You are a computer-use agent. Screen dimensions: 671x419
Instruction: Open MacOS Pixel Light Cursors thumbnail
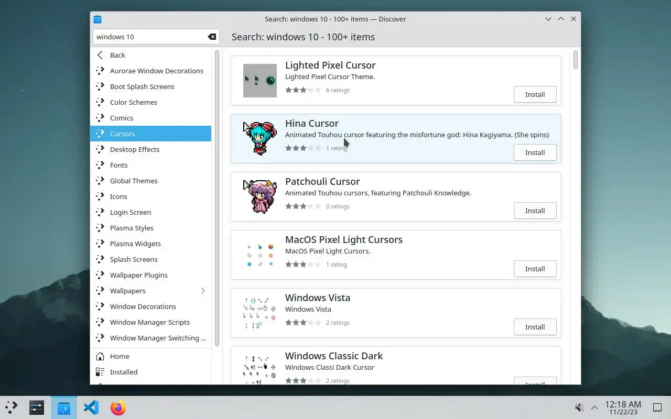260,255
